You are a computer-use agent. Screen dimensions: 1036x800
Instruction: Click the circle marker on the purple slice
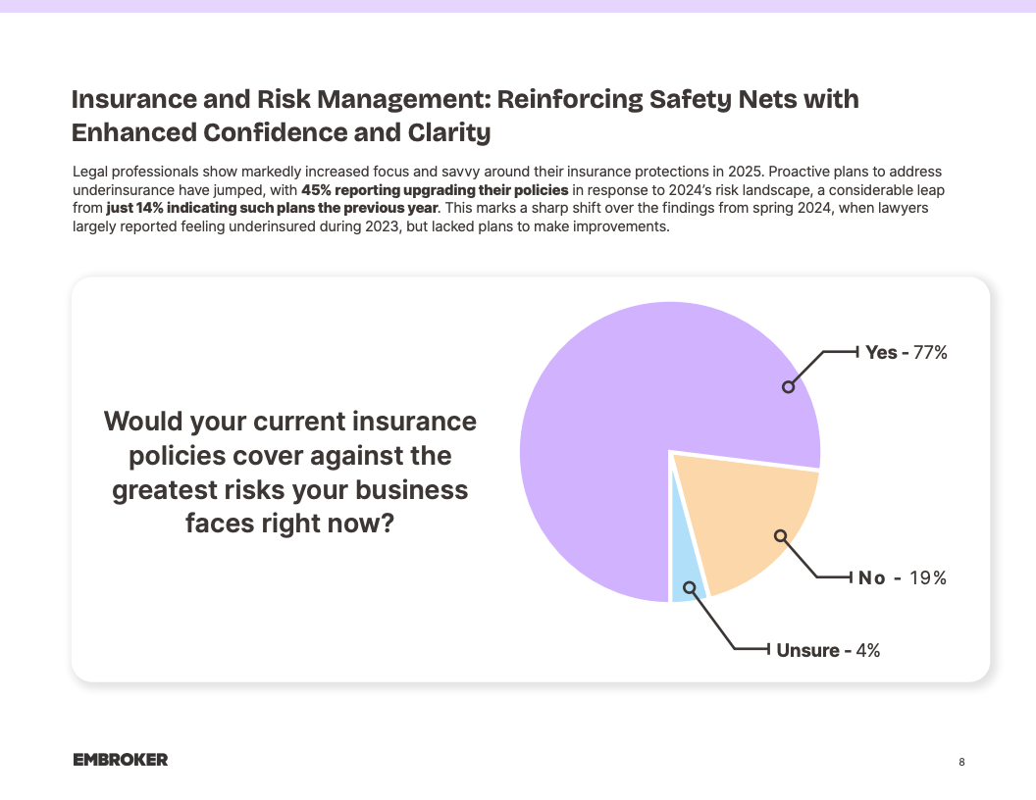(788, 386)
